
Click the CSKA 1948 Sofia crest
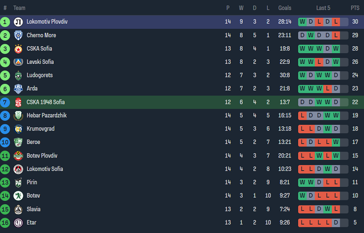click(18, 102)
